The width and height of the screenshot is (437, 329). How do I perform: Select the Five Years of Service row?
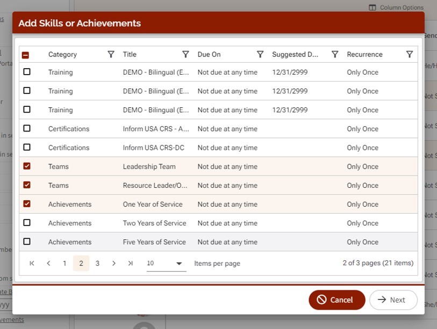(x=27, y=242)
